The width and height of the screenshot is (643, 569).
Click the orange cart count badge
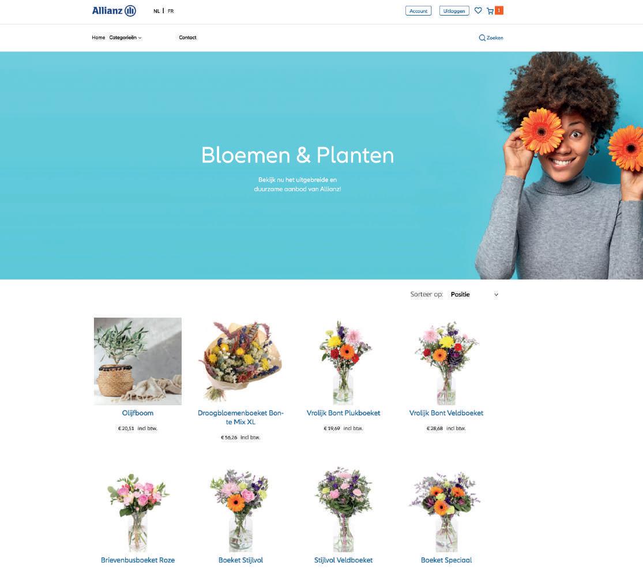point(499,10)
